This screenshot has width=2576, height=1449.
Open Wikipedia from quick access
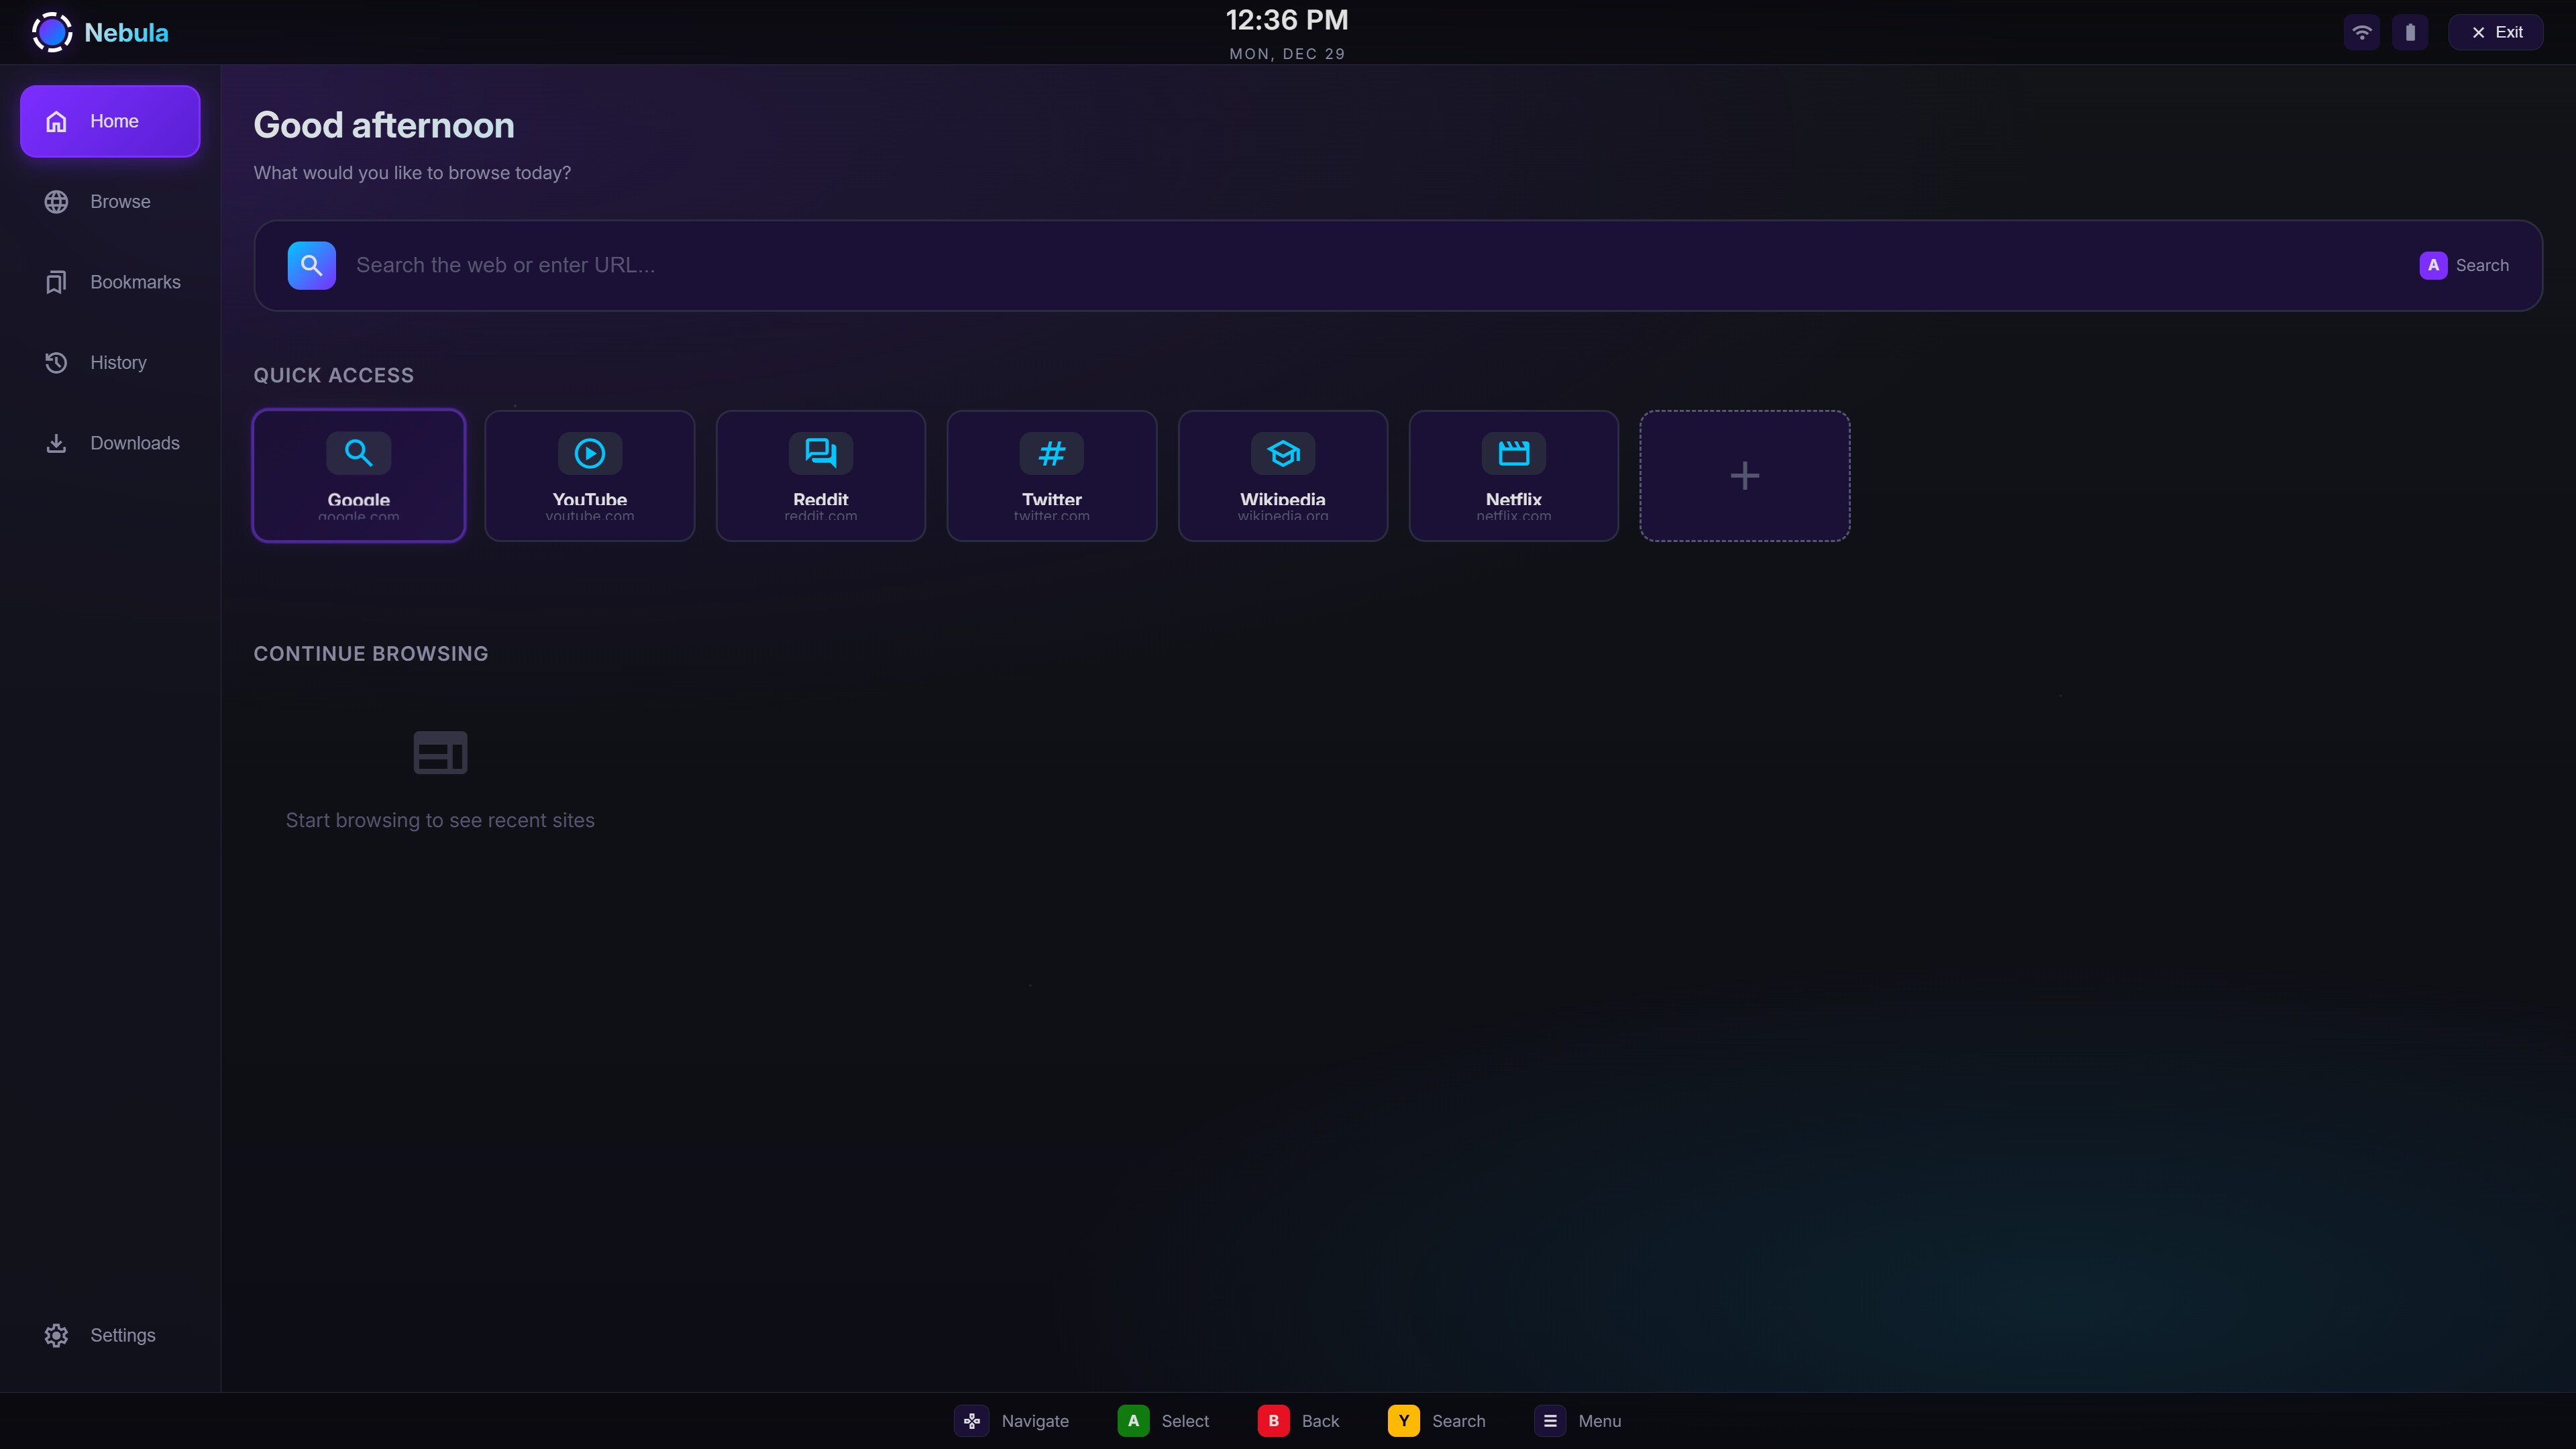(1282, 475)
